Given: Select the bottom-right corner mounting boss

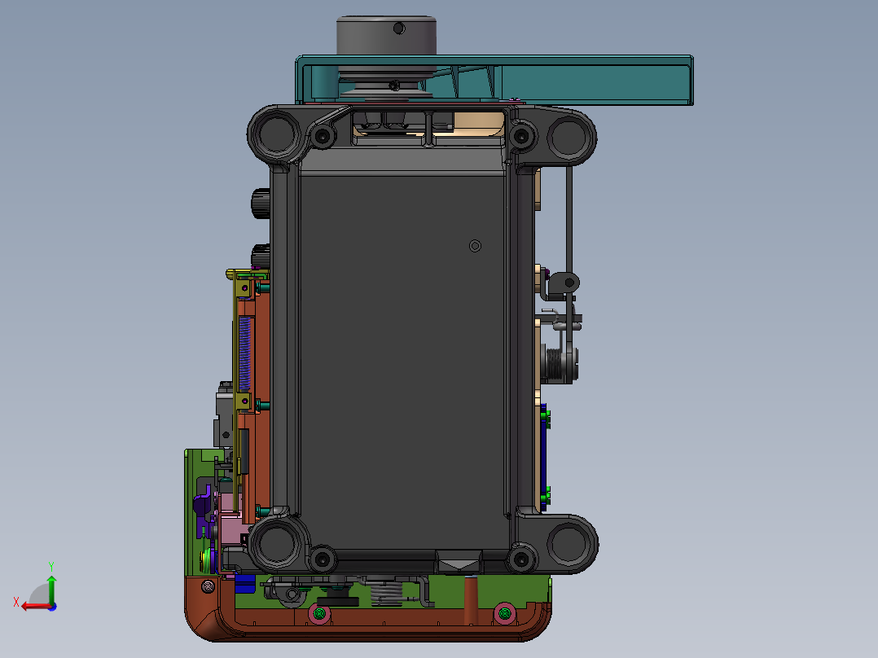Looking at the screenshot, I should [569, 544].
